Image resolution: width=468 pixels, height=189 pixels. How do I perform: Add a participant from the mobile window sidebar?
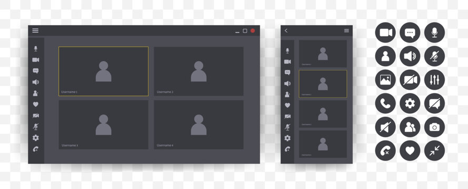(287, 94)
